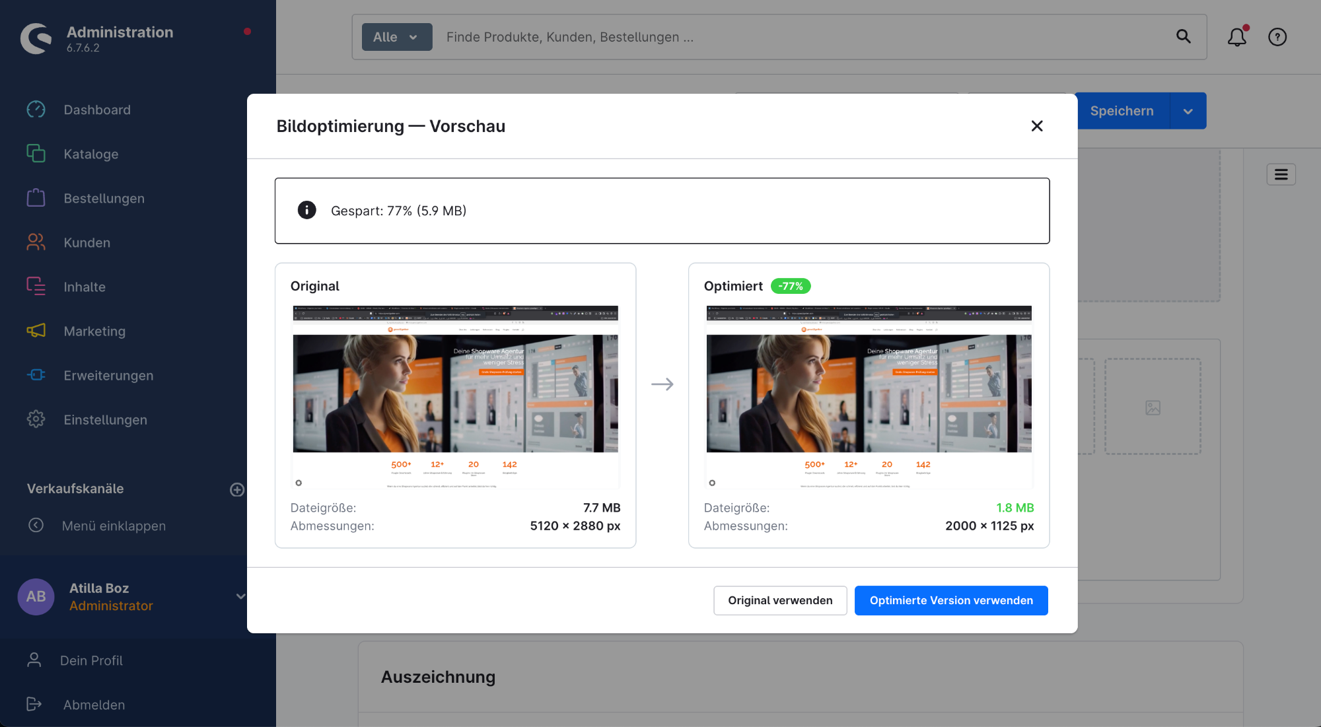Open the help question mark icon
This screenshot has height=727, width=1321.
point(1277,37)
